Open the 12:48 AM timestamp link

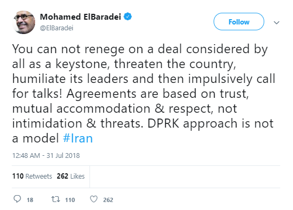click(26, 156)
